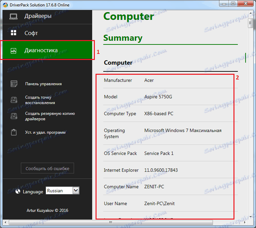Screen dimensions: 256x228
Task: Click Создать точку восстановления
Action: 40,100
